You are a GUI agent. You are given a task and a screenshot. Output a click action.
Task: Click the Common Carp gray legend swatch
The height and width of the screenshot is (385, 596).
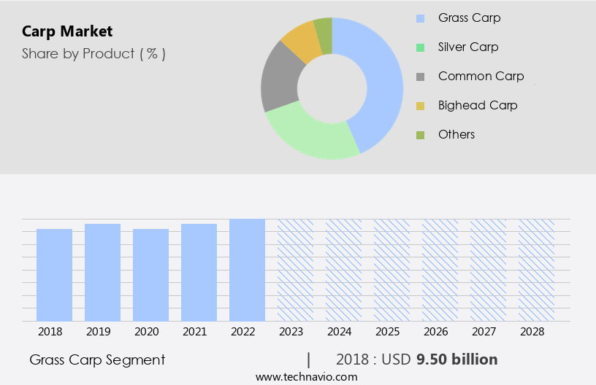pyautogui.click(x=420, y=77)
